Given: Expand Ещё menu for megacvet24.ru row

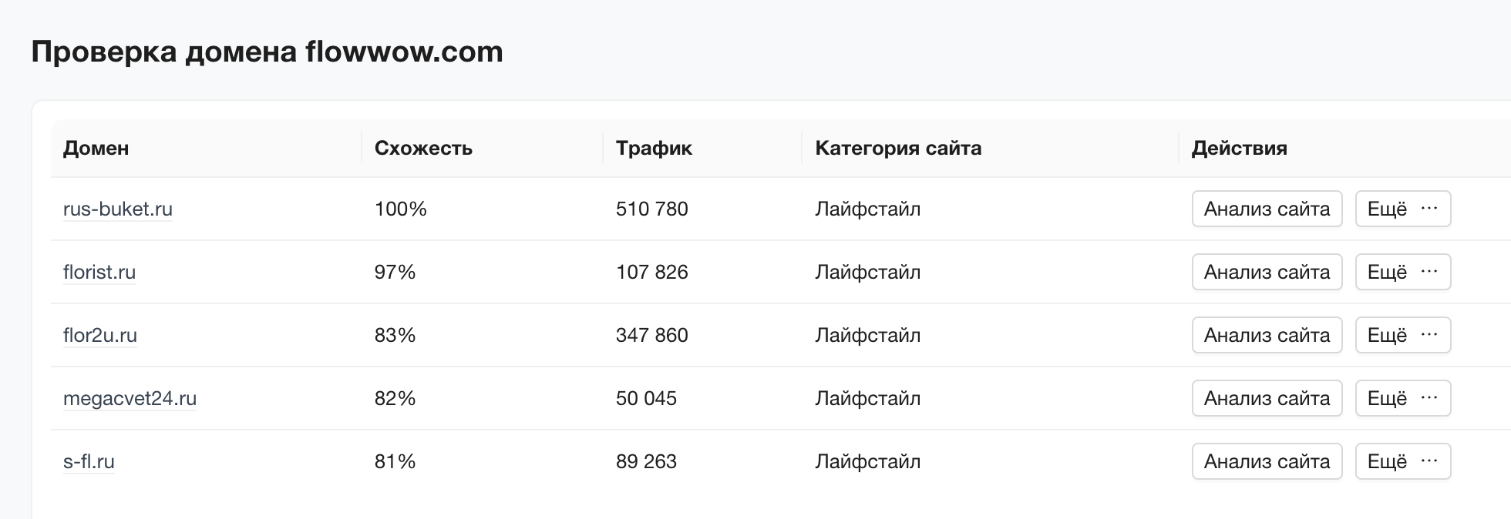Looking at the screenshot, I should click(1403, 398).
